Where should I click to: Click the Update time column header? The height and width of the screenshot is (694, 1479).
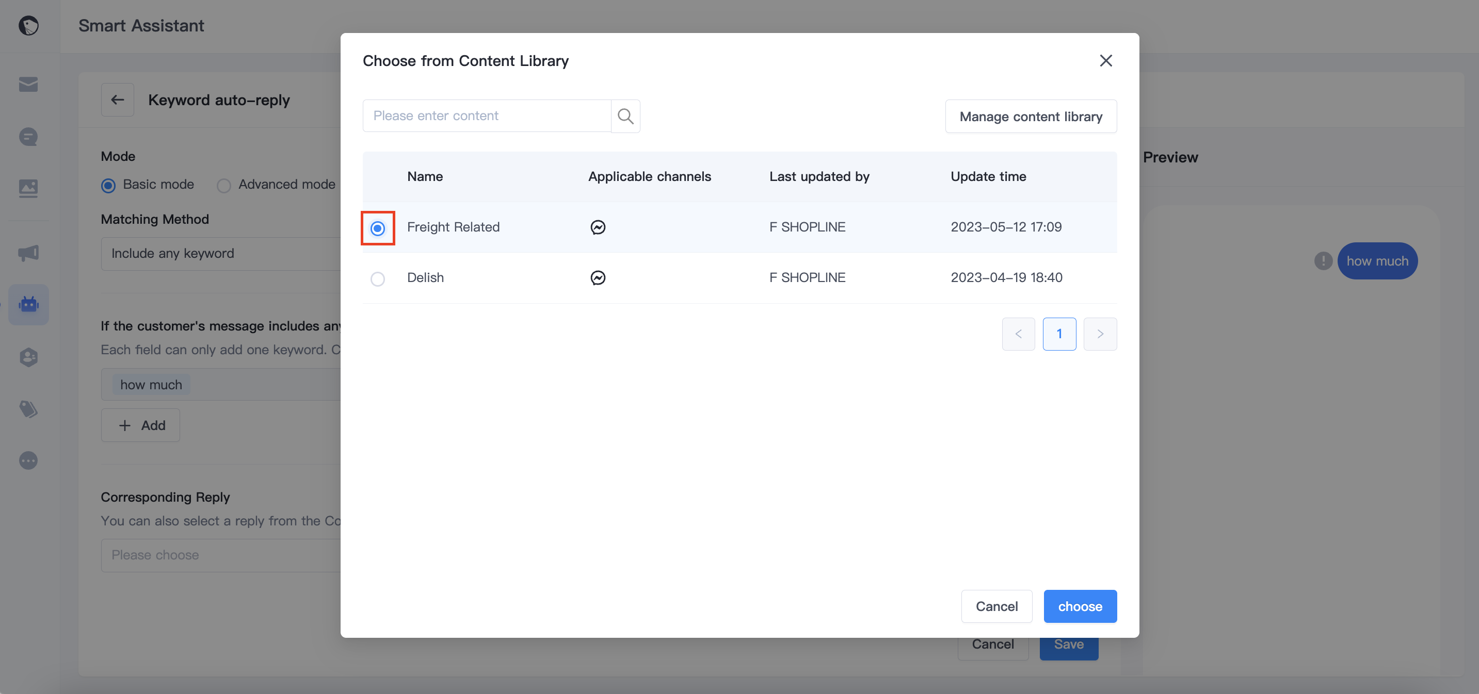(x=988, y=177)
